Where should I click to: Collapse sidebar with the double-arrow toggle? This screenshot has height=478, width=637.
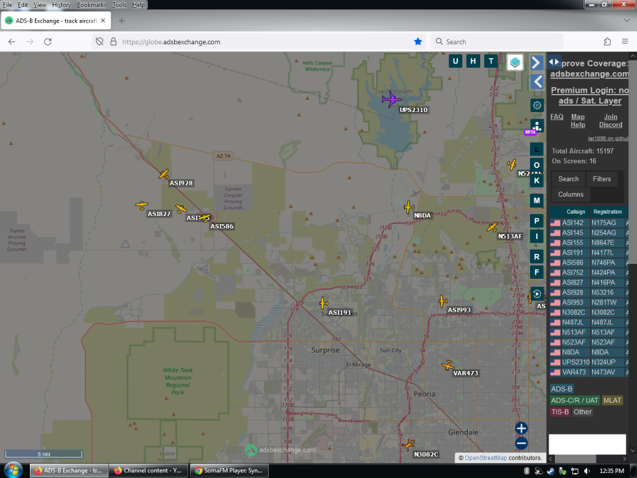pyautogui.click(x=554, y=62)
